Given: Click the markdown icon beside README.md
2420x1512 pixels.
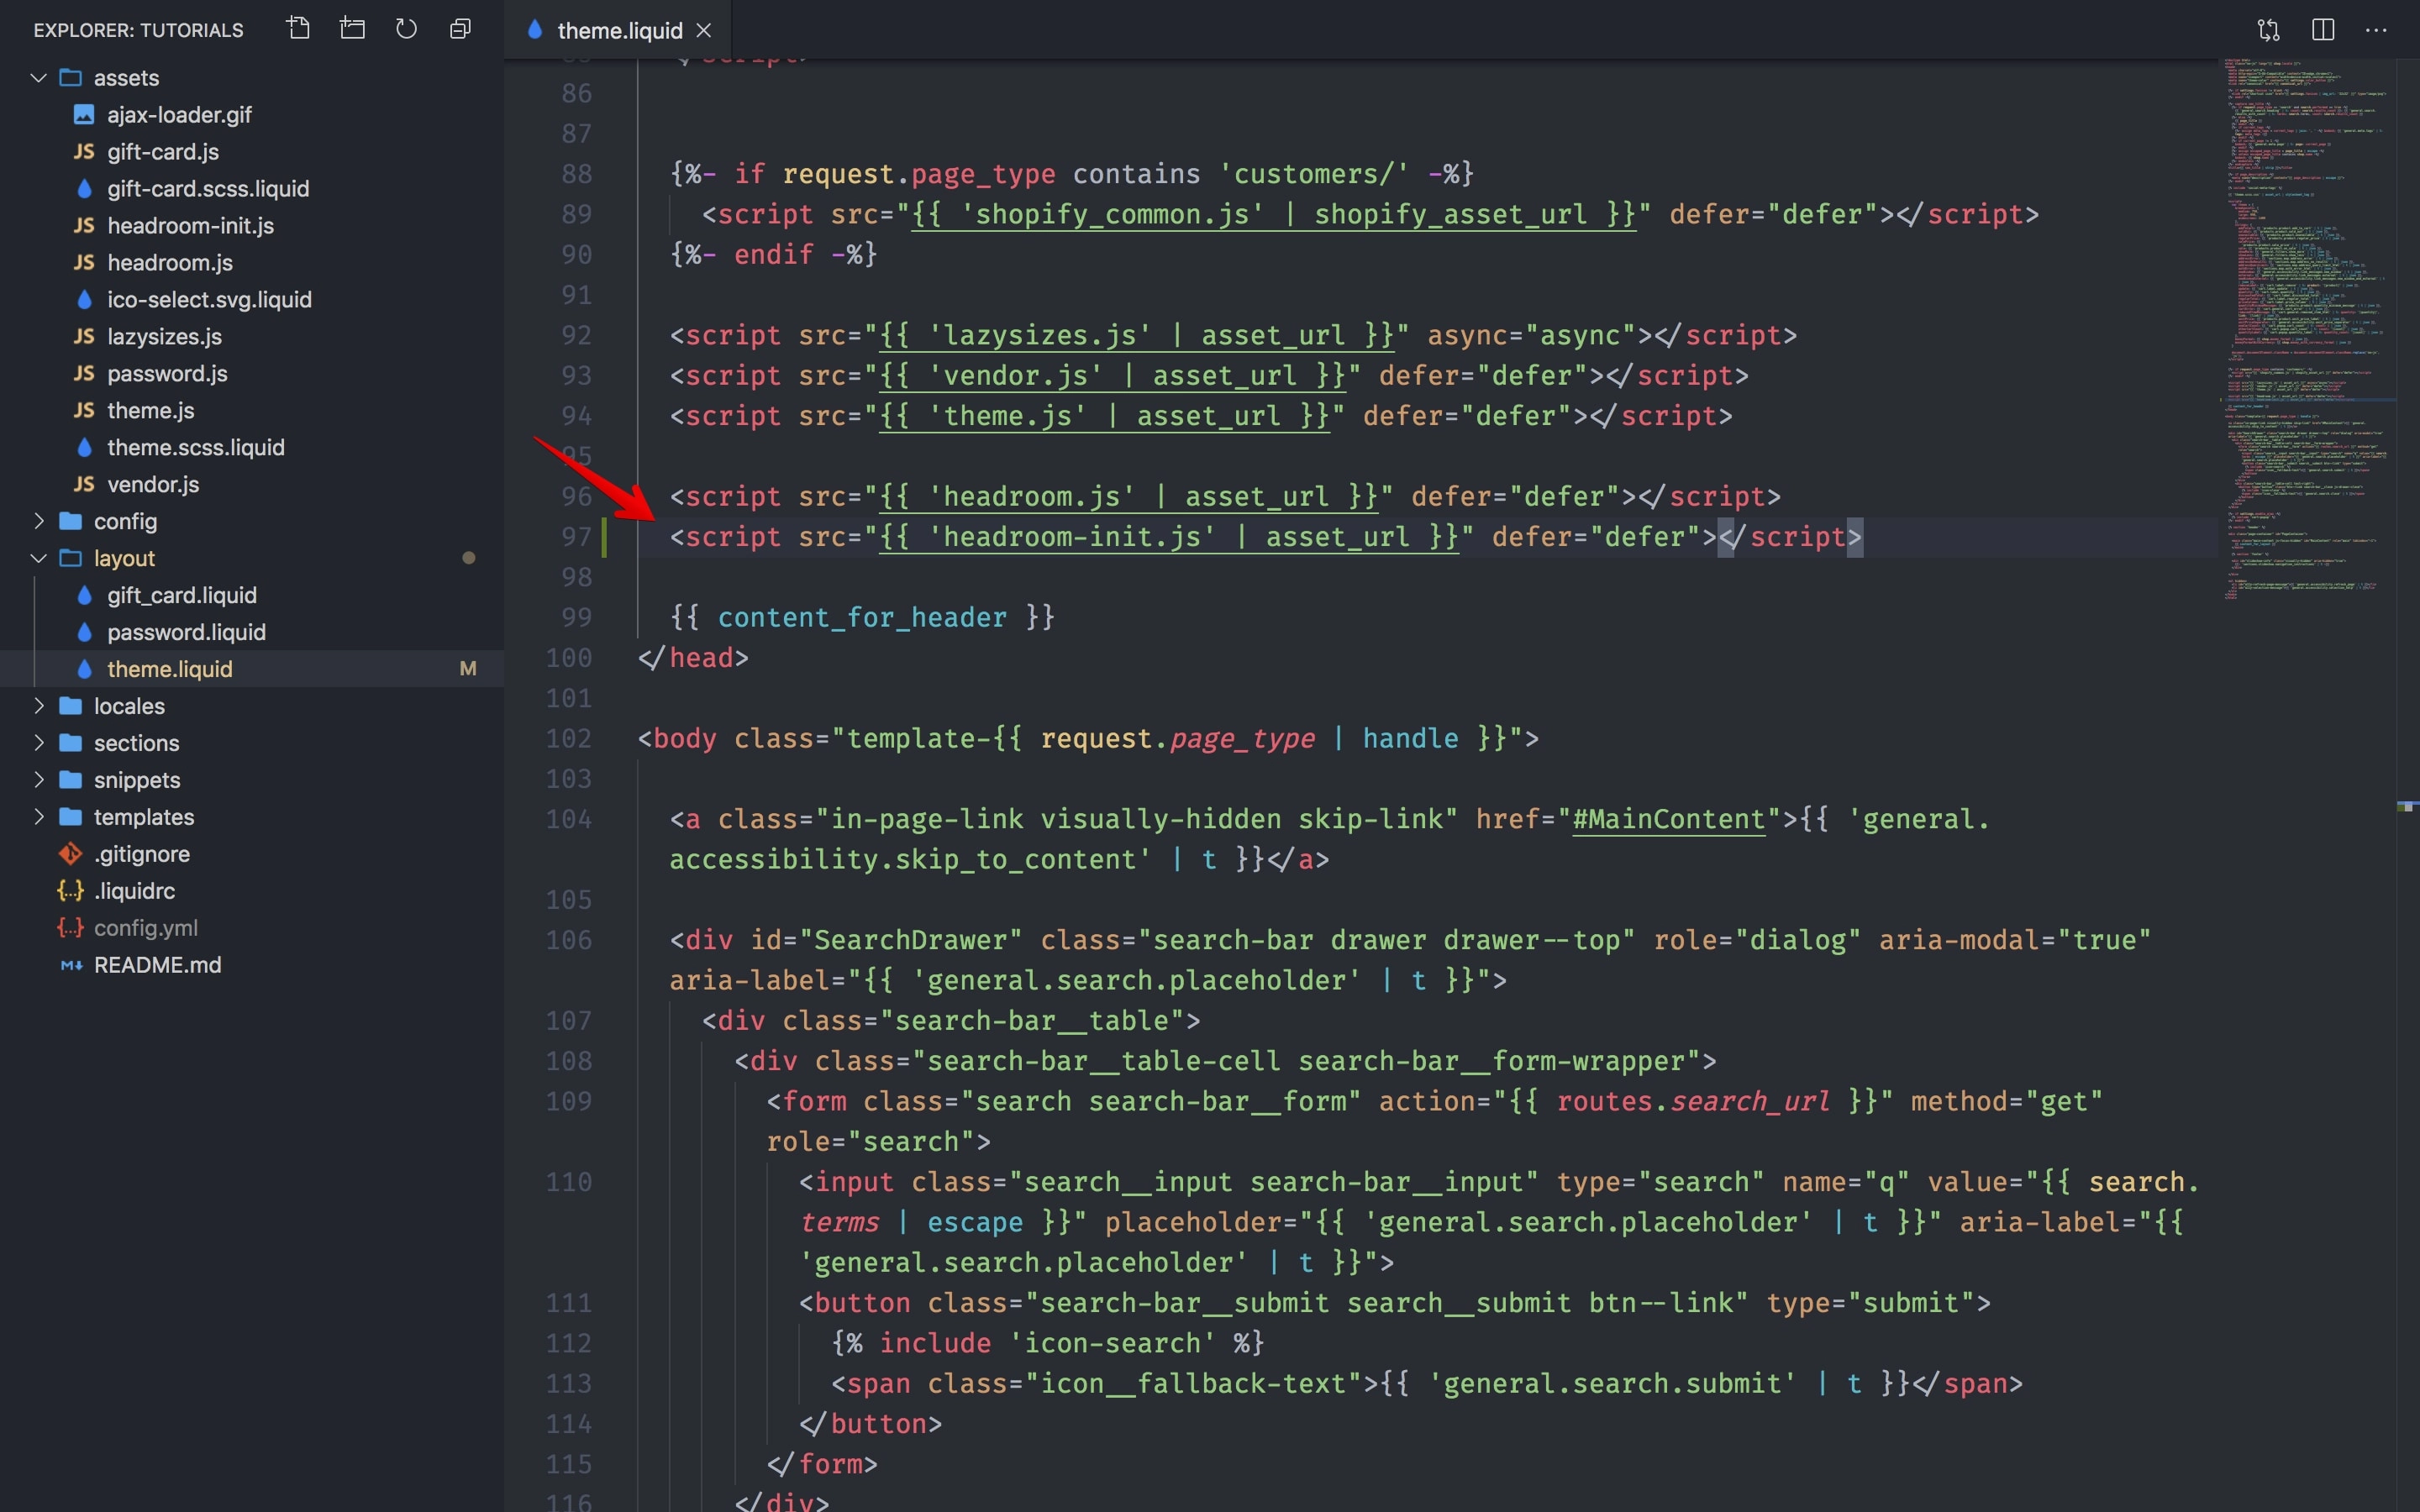Looking at the screenshot, I should coord(70,965).
